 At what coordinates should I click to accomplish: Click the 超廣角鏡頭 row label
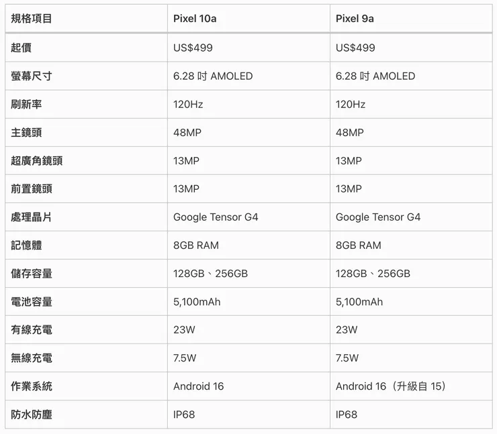coord(37,160)
